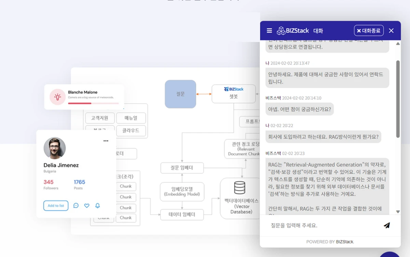Click Delia Jimenez profile photo
This screenshot has height=257, width=410.
(55, 148)
